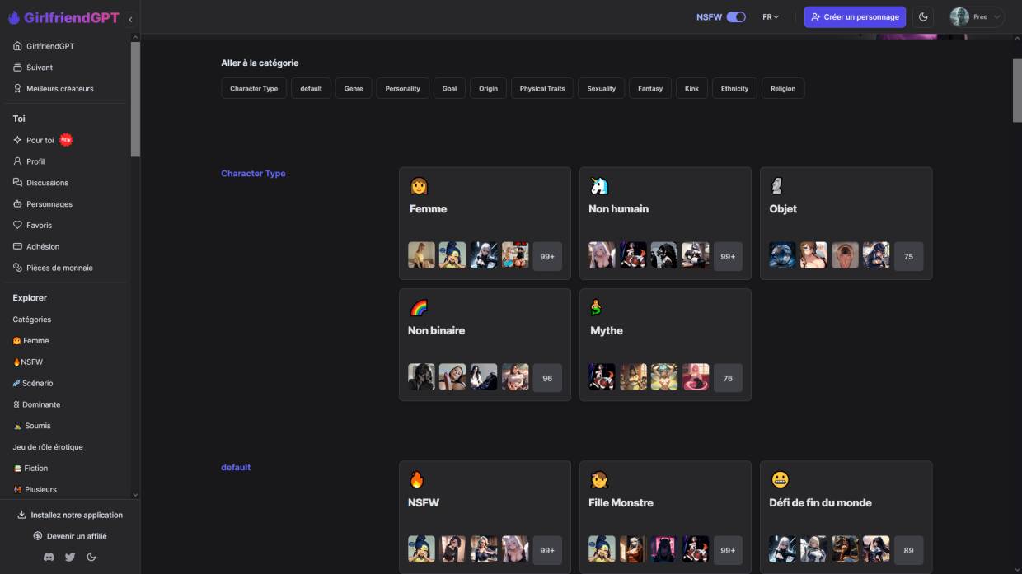Open the FR language dropdown
The image size is (1022, 574).
[x=771, y=17]
